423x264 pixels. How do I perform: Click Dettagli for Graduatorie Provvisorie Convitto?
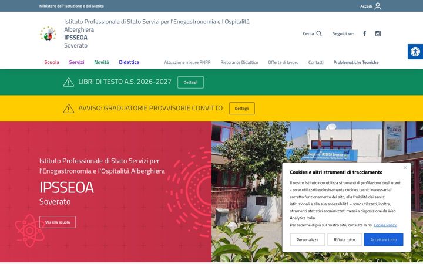point(241,109)
